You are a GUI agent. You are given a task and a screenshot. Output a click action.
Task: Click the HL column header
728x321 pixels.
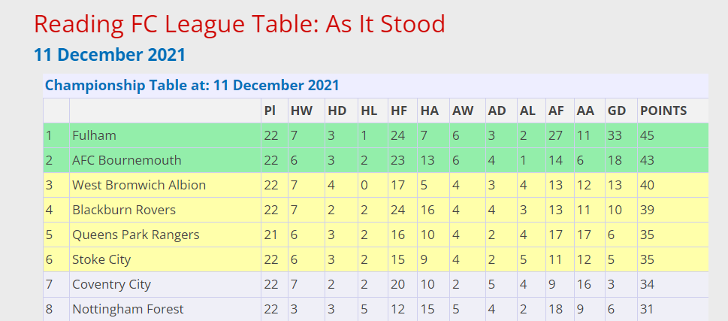[369, 111]
